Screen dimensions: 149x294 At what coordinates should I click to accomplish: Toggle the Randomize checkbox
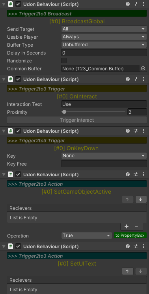pyautogui.click(x=64, y=60)
